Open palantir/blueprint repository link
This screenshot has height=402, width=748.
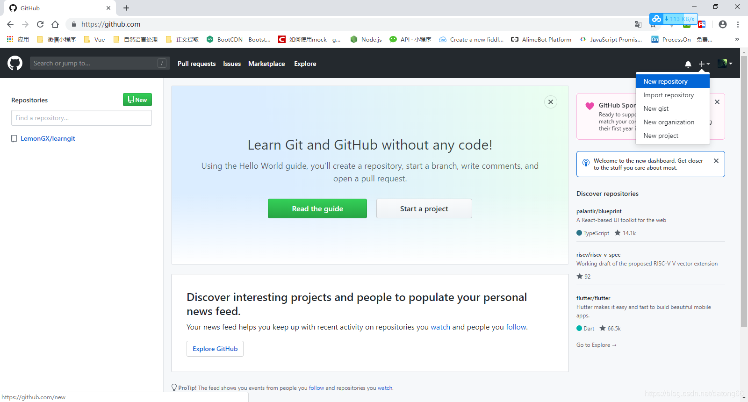(x=599, y=211)
